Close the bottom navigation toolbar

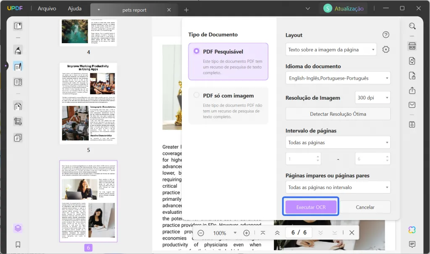click(x=352, y=233)
